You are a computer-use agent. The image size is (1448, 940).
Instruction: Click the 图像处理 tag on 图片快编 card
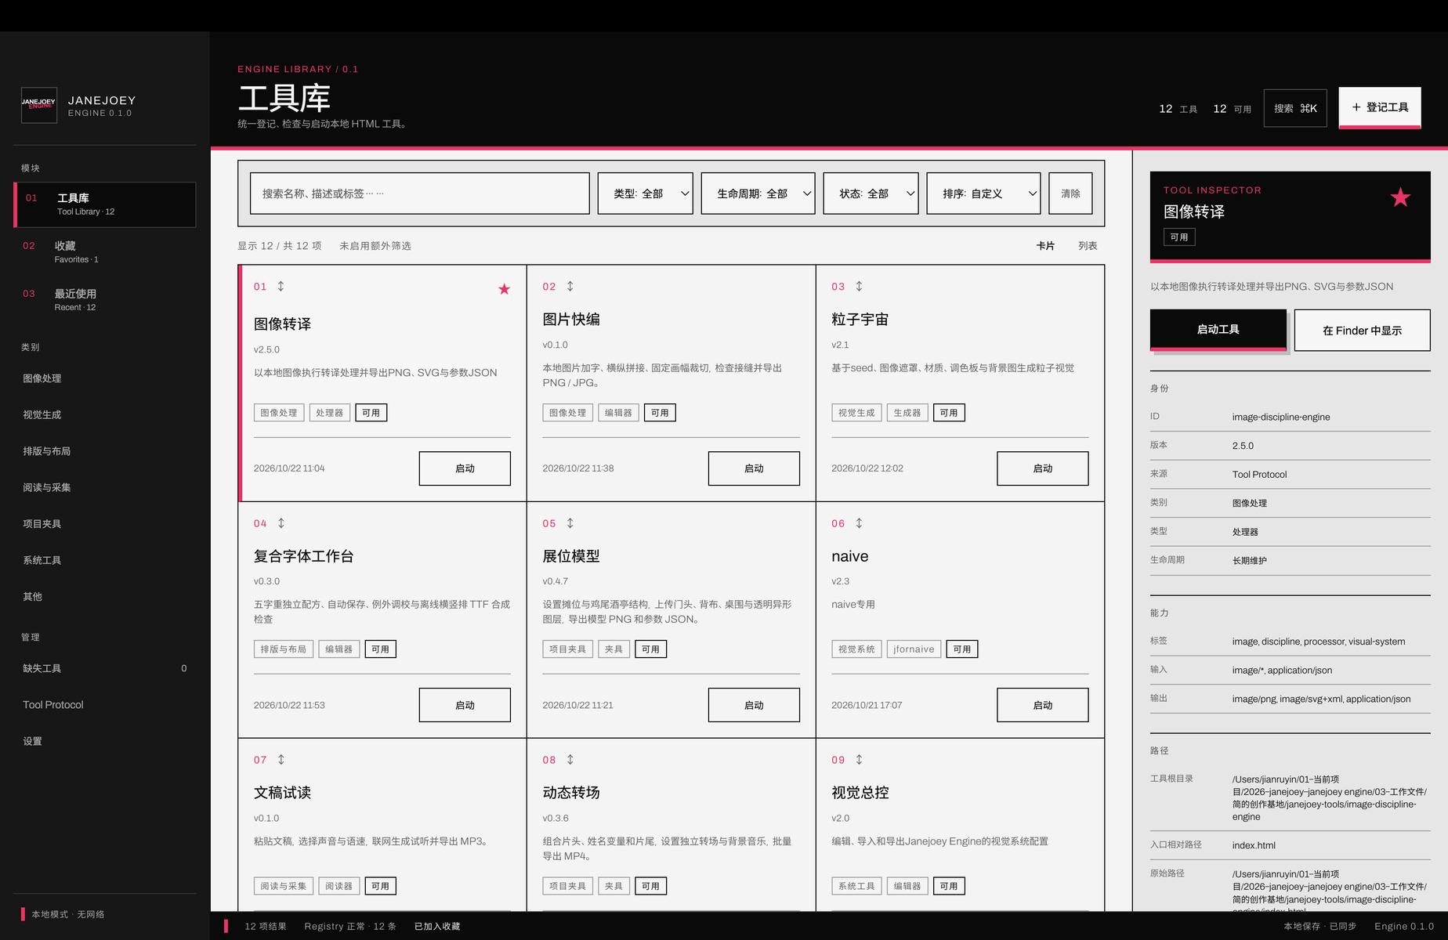point(567,413)
